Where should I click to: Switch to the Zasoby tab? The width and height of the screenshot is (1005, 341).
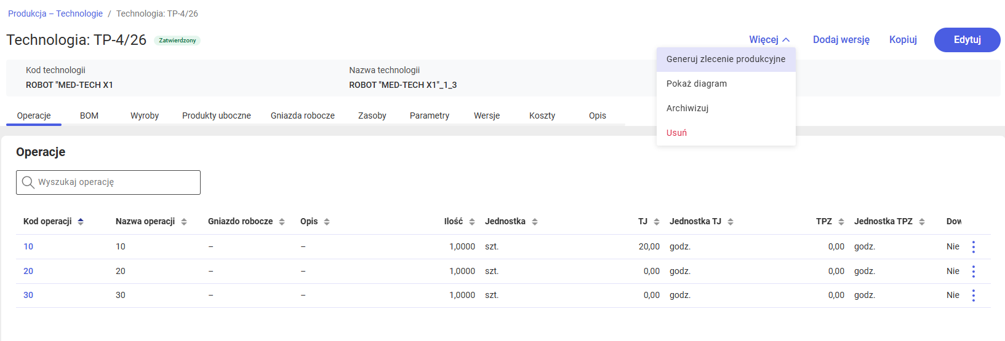pyautogui.click(x=372, y=116)
